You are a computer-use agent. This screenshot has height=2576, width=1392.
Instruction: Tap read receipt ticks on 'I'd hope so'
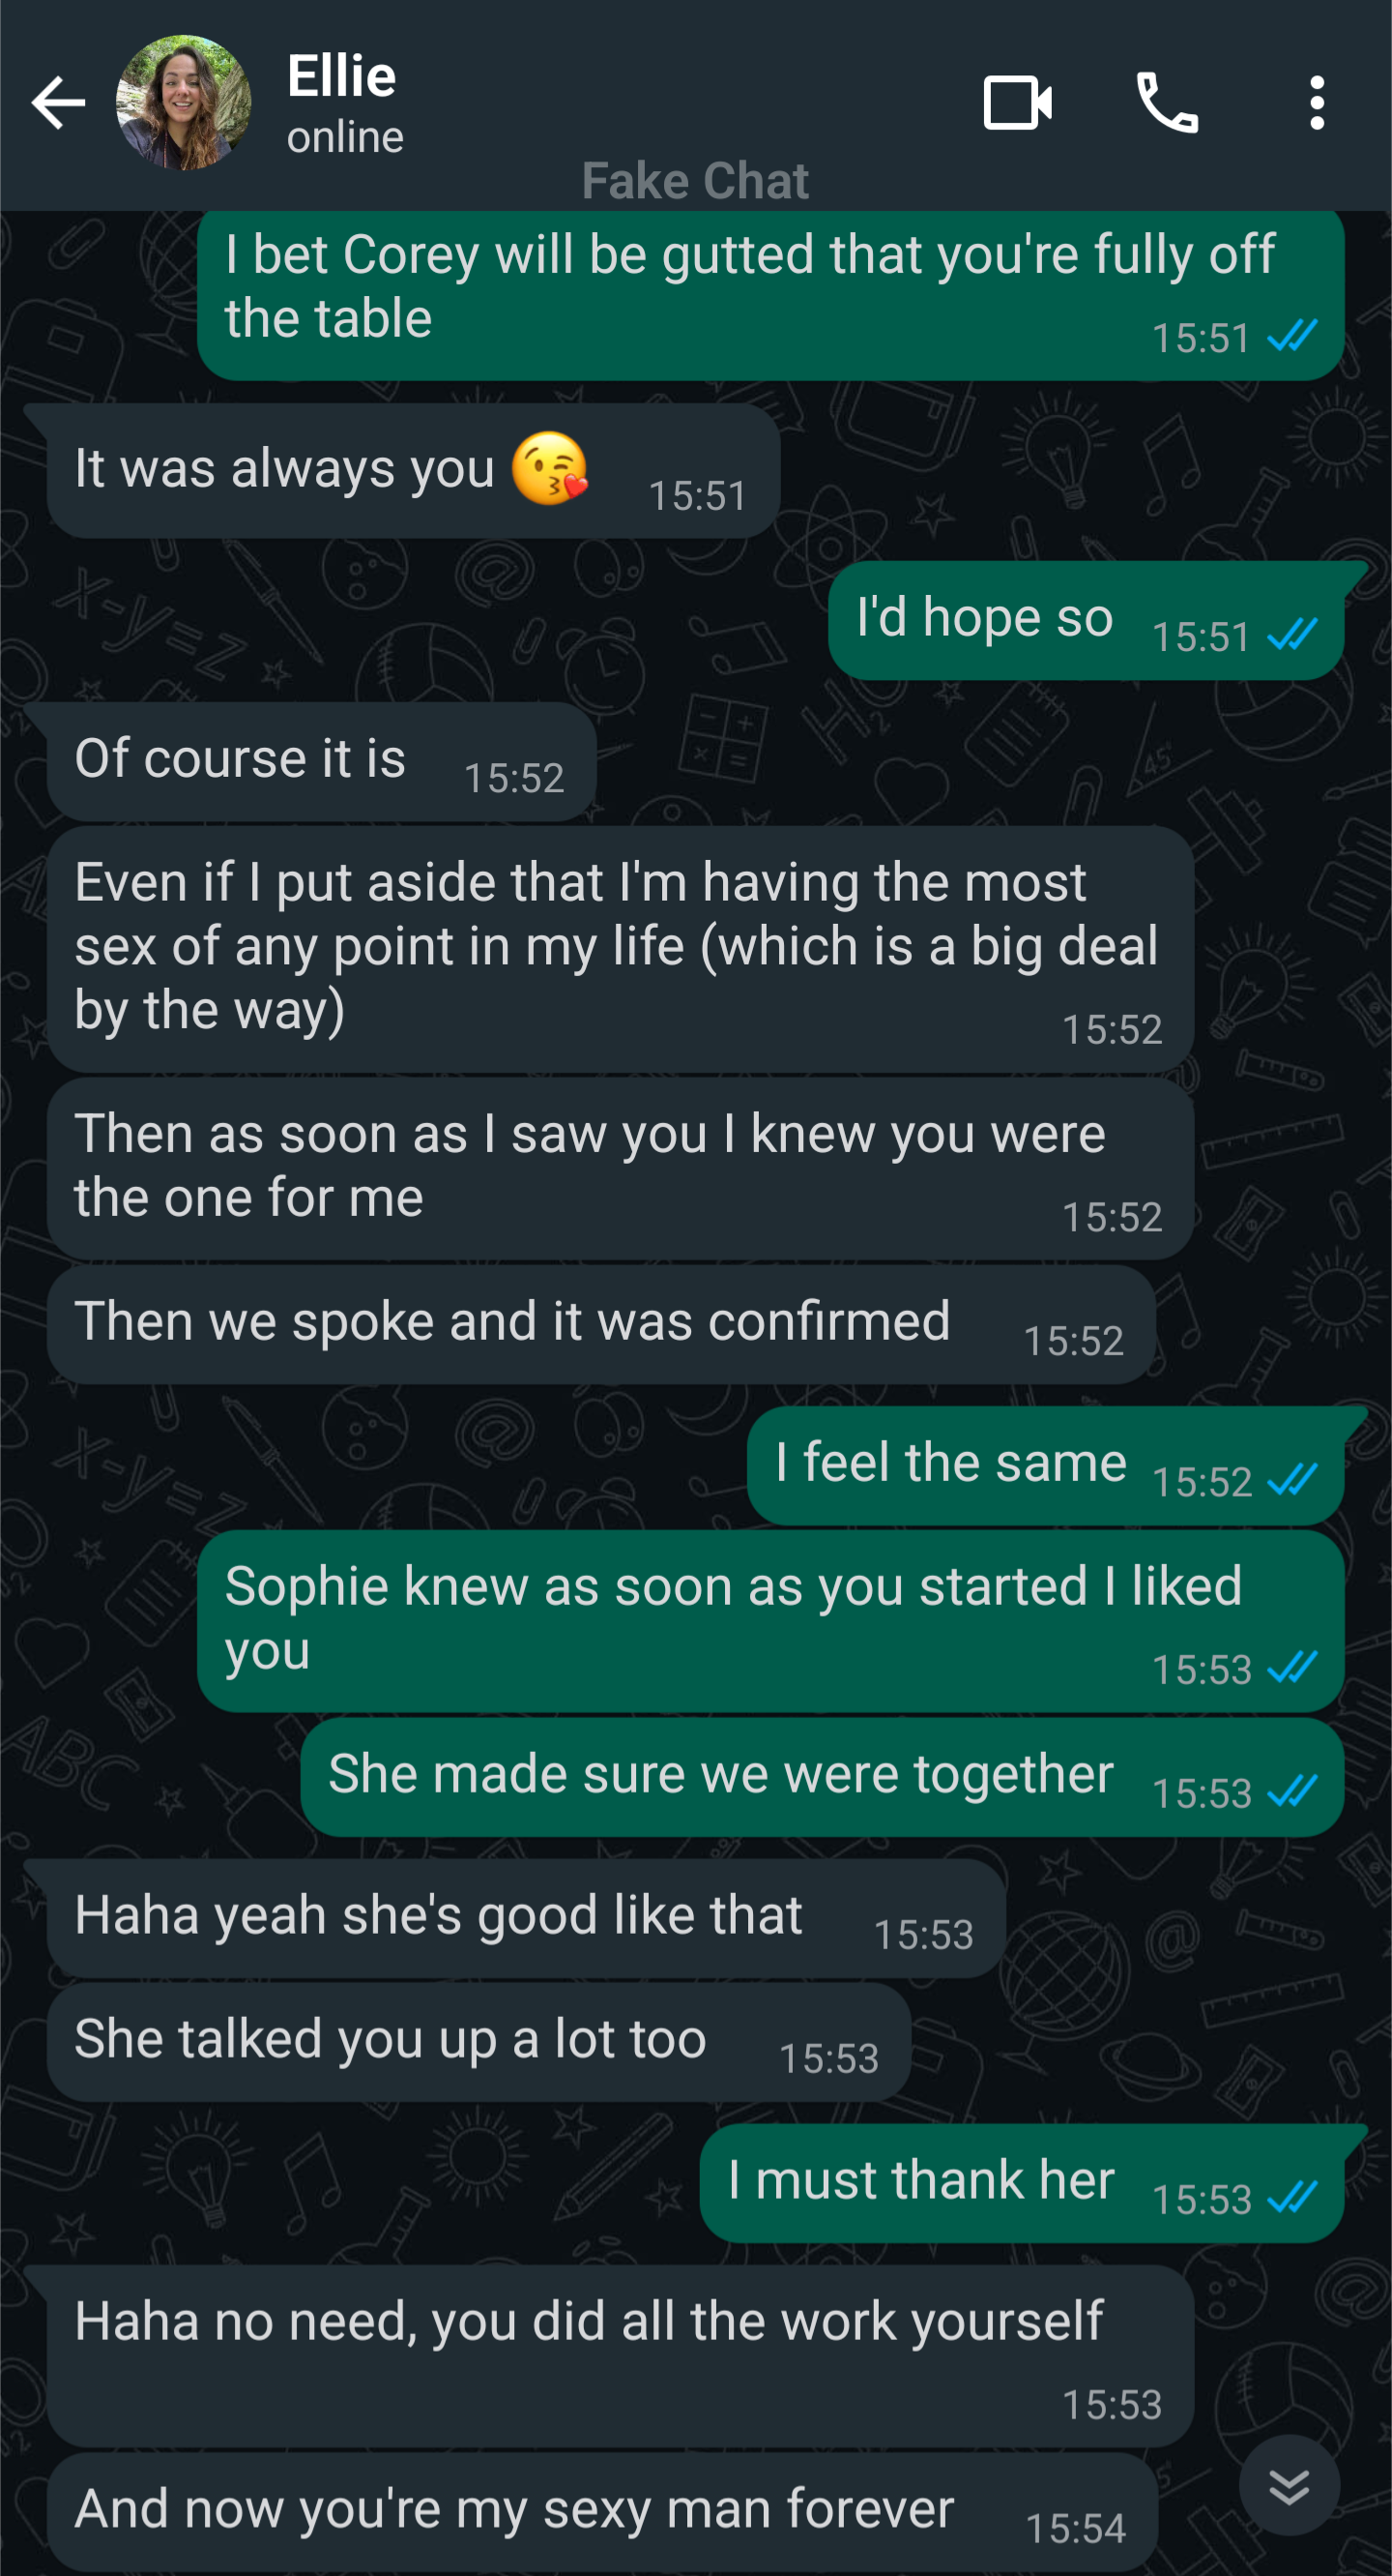click(1292, 635)
